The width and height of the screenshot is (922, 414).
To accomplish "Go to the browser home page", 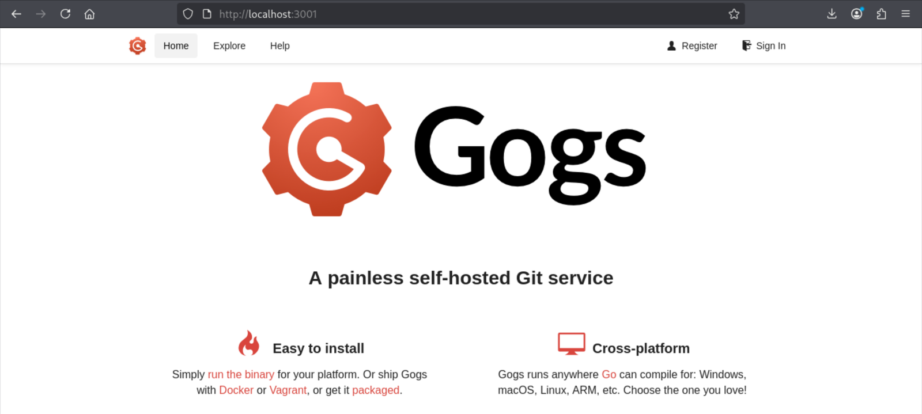I will (x=89, y=14).
